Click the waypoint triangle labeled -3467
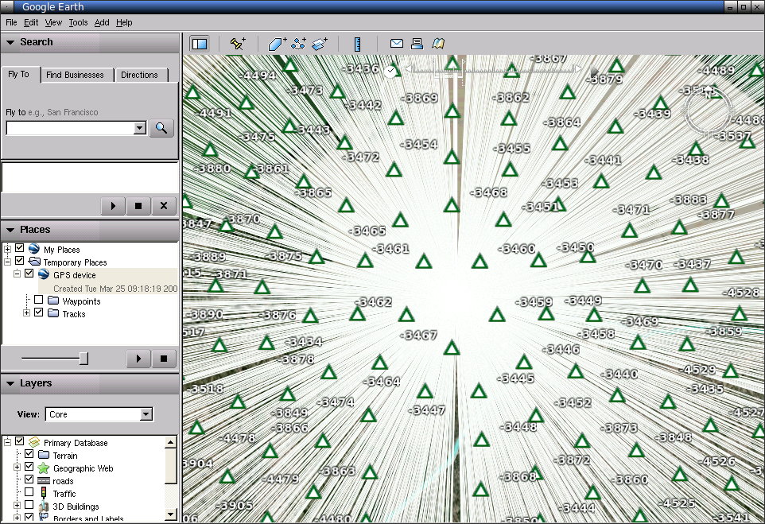765x524 pixels. pos(452,347)
